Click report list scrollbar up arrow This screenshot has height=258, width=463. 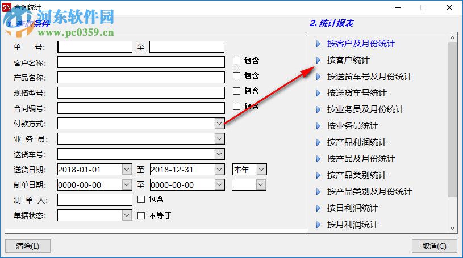click(x=452, y=37)
